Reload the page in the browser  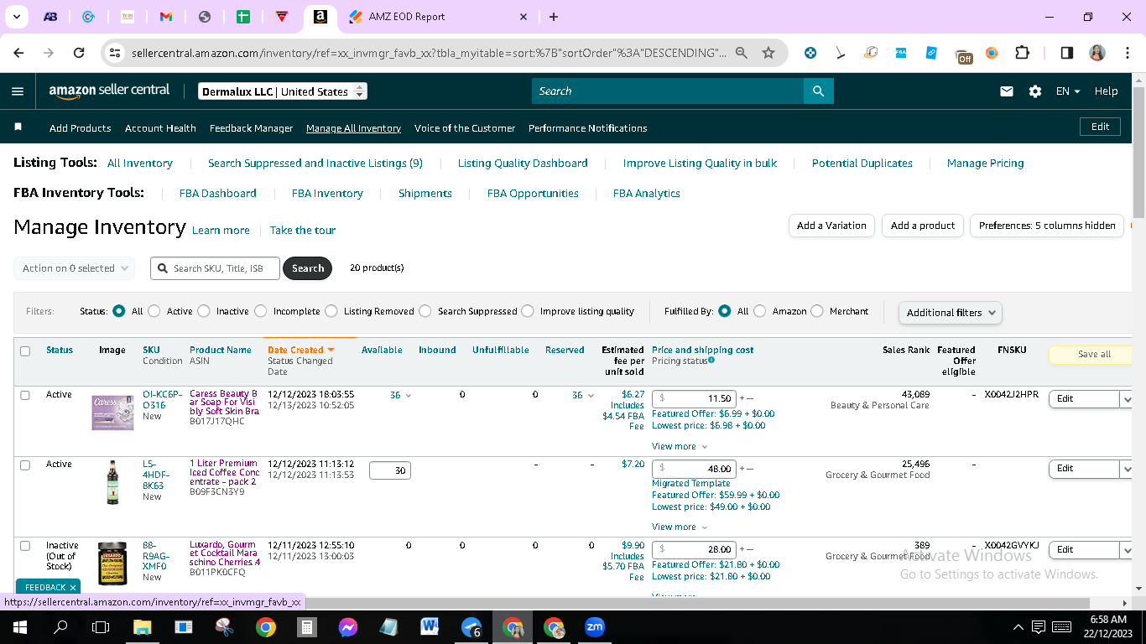click(x=79, y=53)
